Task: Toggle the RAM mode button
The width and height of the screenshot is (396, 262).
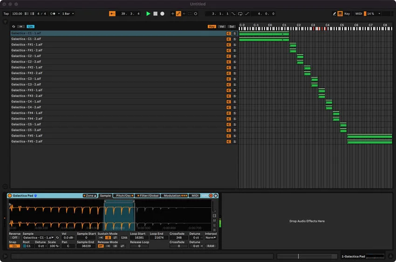Action: tap(211, 246)
